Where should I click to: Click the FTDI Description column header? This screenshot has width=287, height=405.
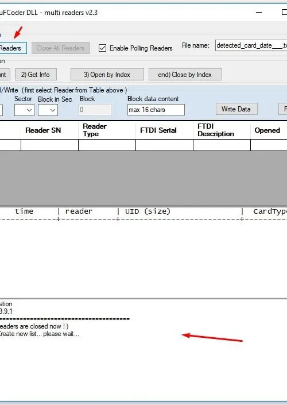[x=222, y=130]
